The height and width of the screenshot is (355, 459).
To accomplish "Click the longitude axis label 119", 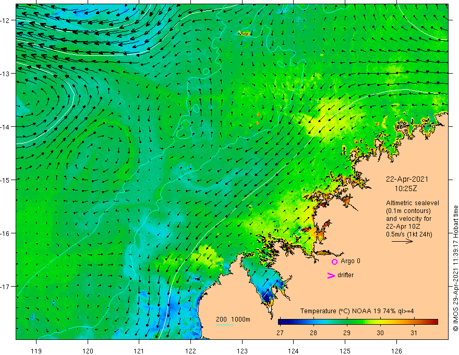I will pos(37,351).
